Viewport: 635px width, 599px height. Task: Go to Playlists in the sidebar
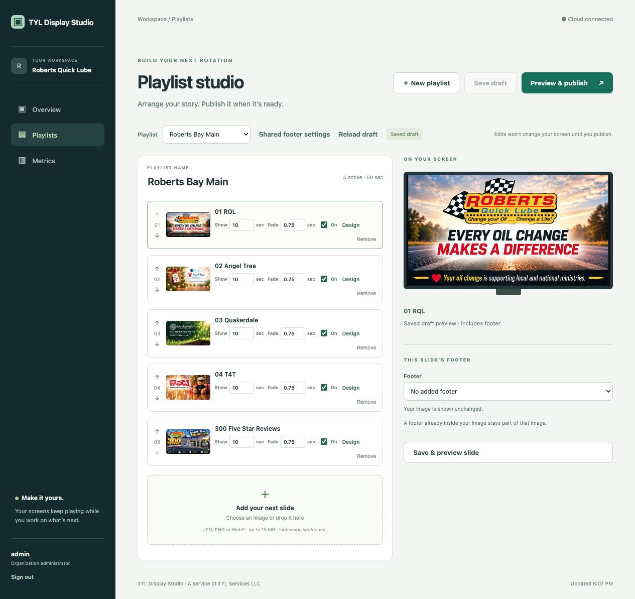[x=58, y=135]
